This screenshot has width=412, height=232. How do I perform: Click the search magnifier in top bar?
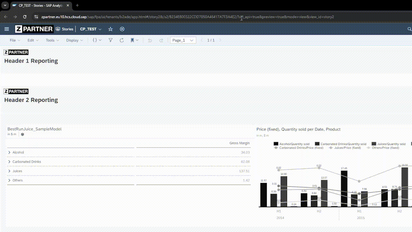pyautogui.click(x=409, y=29)
